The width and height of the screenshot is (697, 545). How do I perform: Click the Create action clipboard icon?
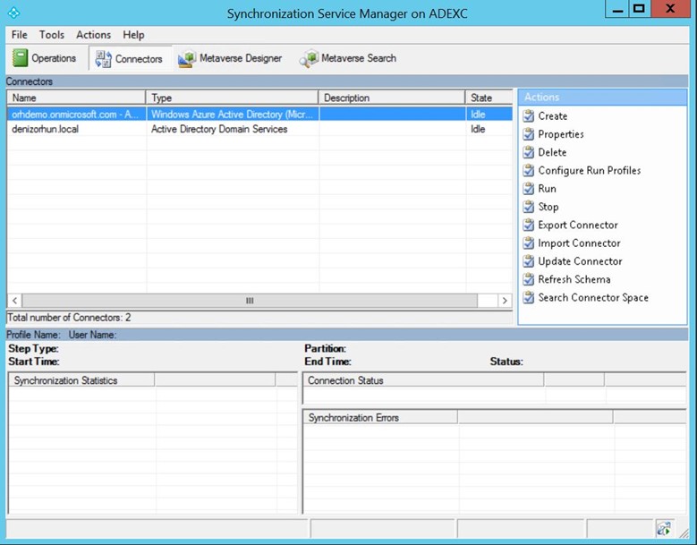pyautogui.click(x=529, y=116)
